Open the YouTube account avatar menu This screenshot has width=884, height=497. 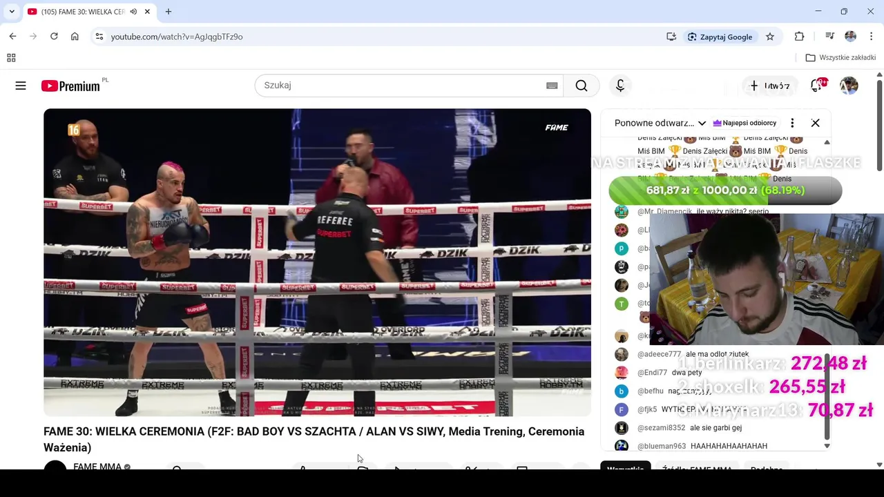[849, 86]
